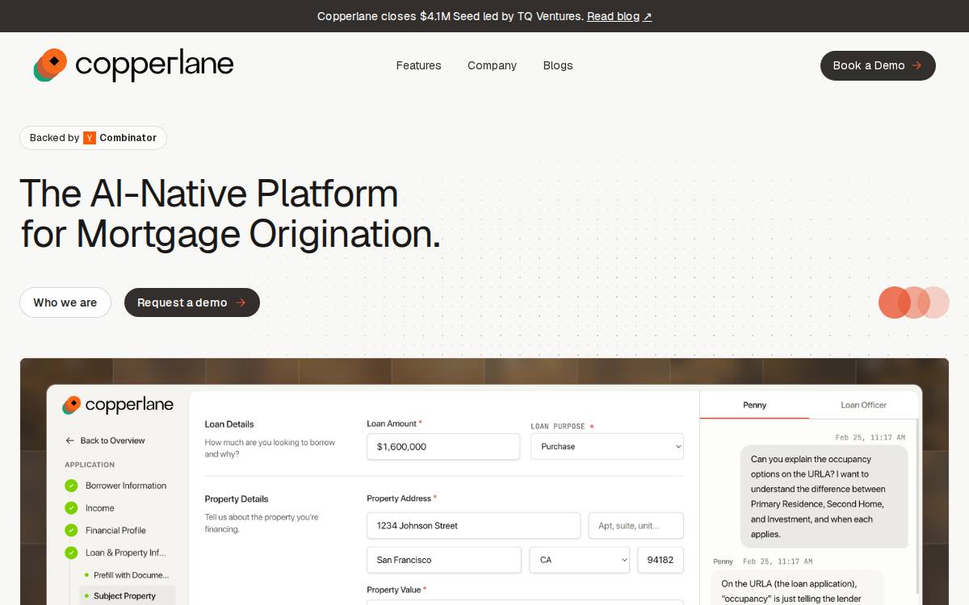This screenshot has width=969, height=605.
Task: Click the APPLICATION sidebar heading
Action: click(x=90, y=465)
